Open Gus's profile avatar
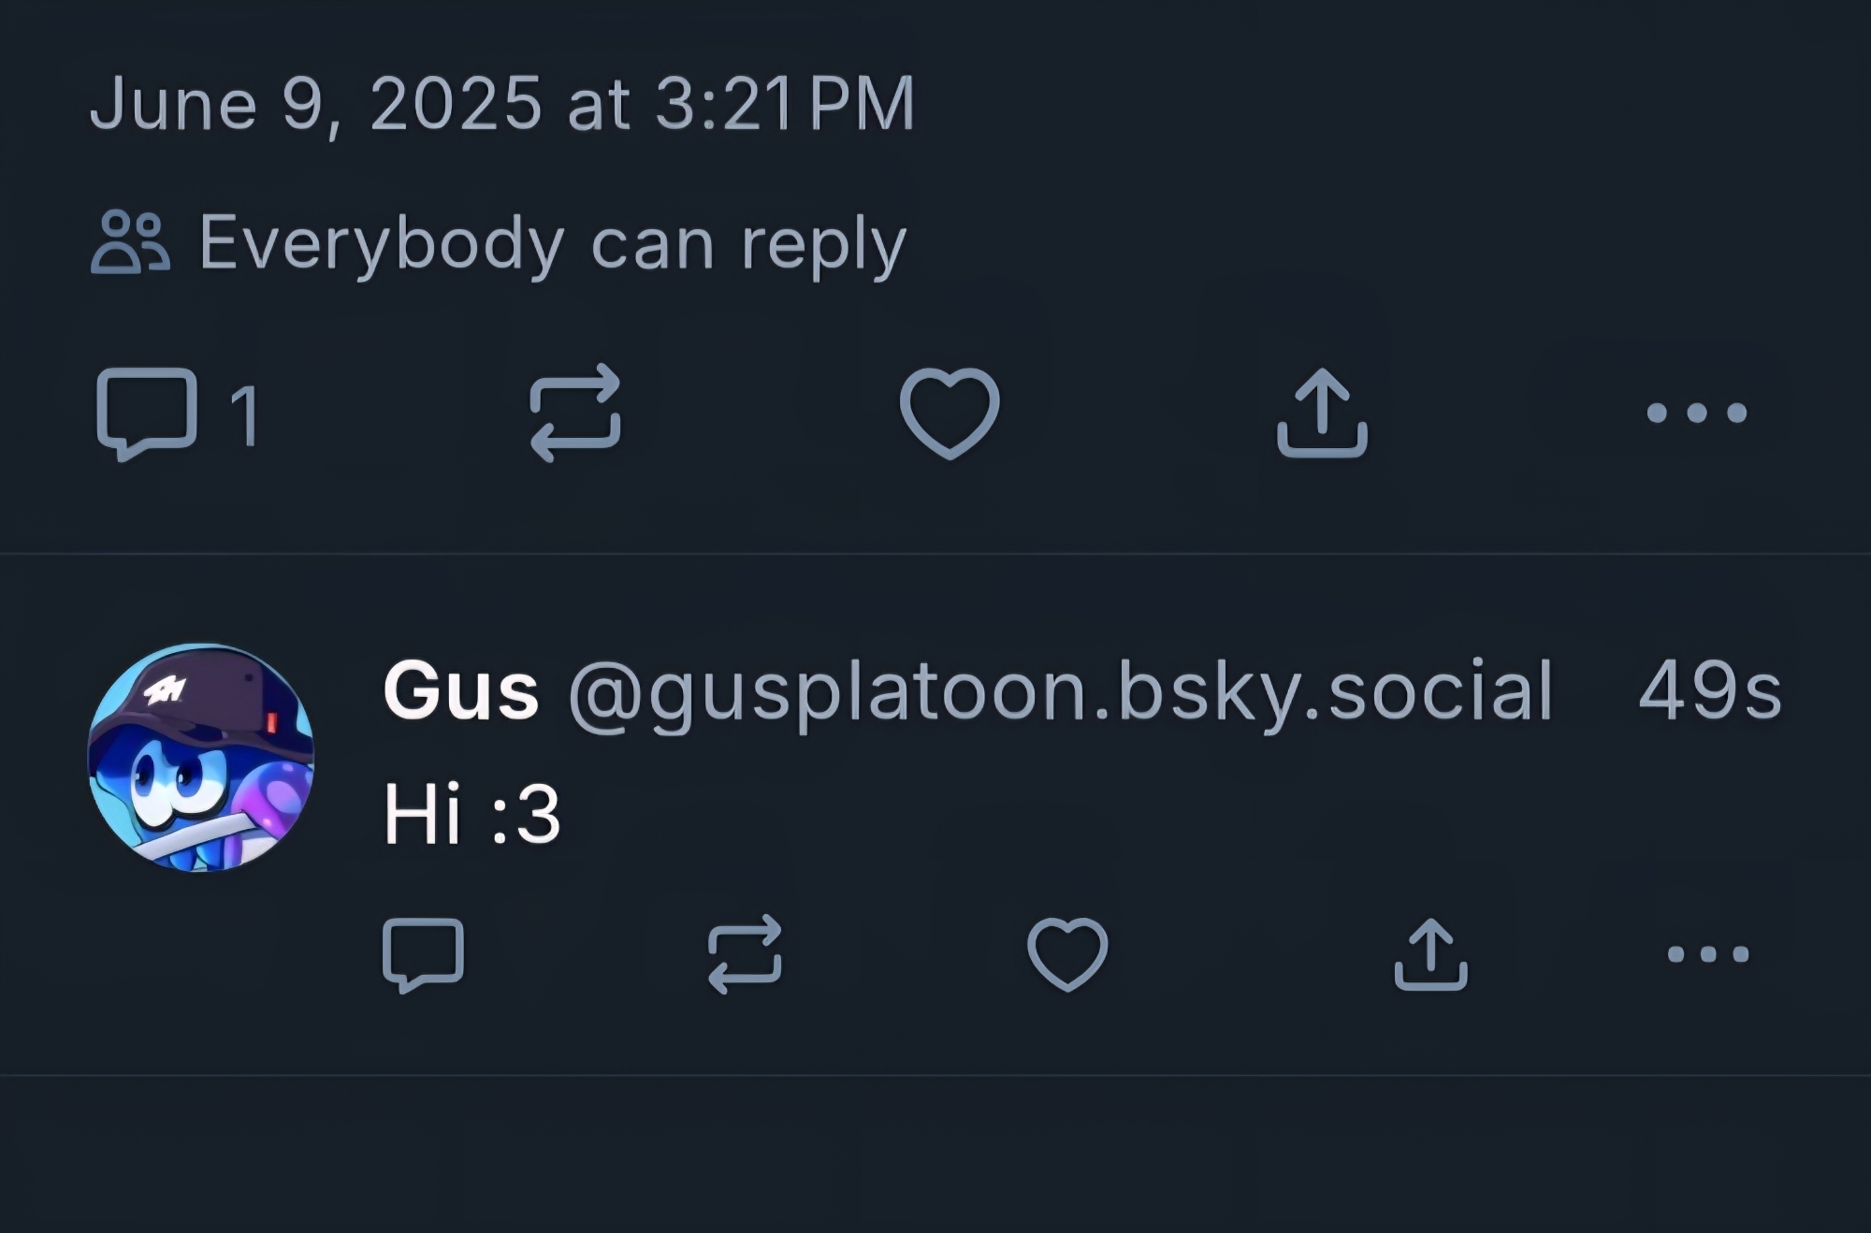The width and height of the screenshot is (1871, 1233). point(201,757)
